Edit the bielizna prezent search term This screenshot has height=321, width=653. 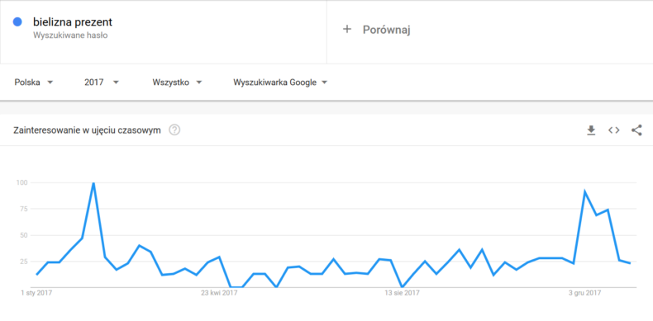pos(73,22)
